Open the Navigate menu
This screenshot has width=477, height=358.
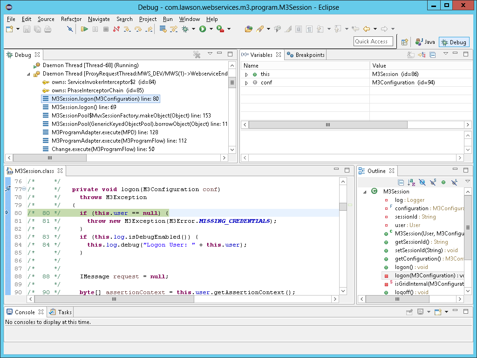coord(99,19)
